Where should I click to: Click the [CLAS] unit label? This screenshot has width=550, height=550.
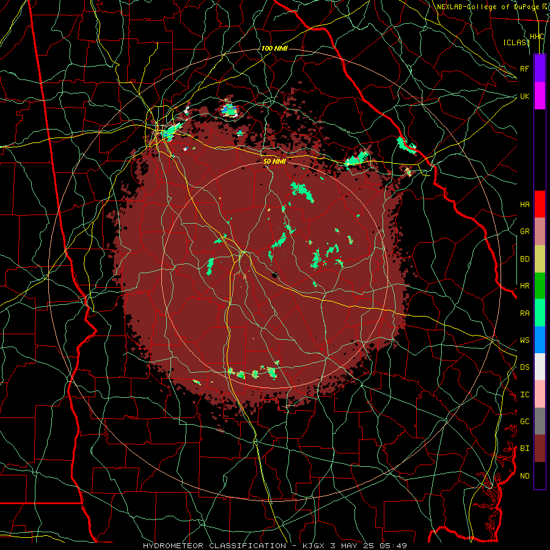pyautogui.click(x=516, y=42)
